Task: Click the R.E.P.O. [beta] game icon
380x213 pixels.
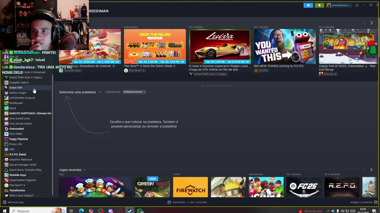Action: (x=6, y=154)
